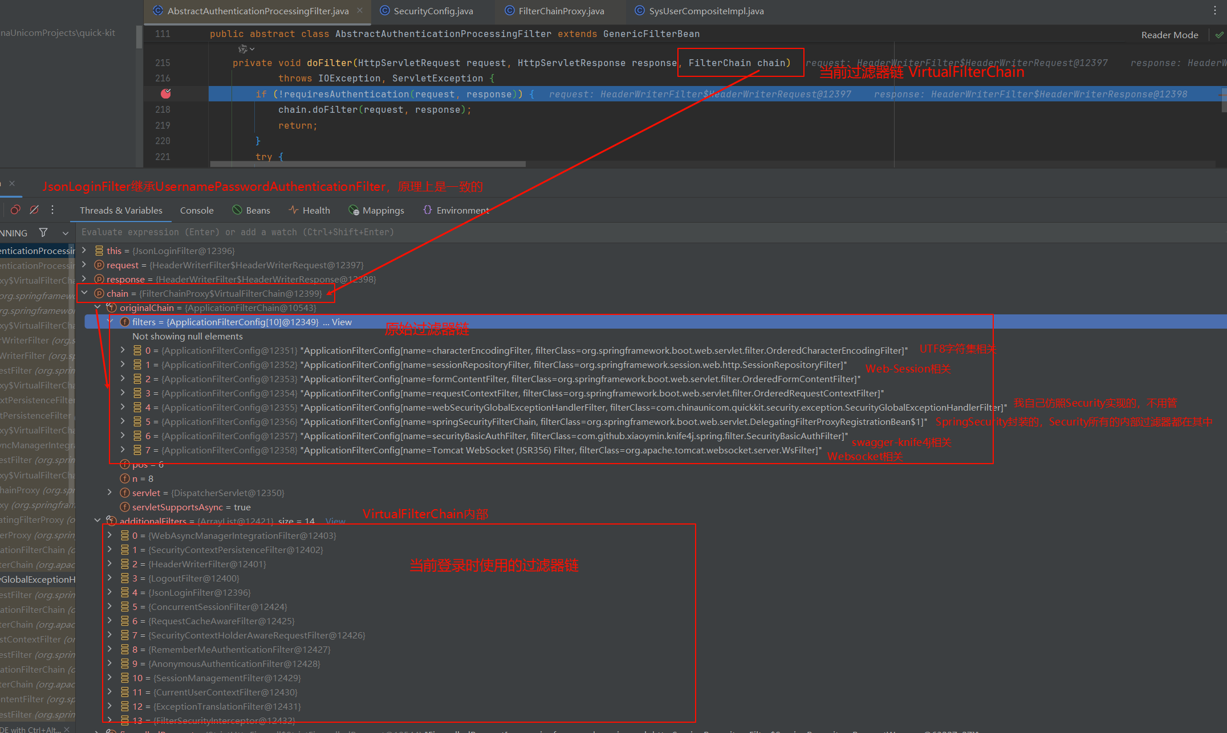Switch to the SysUserCompositeImpl.java tab
This screenshot has height=733, width=1227.
700,11
